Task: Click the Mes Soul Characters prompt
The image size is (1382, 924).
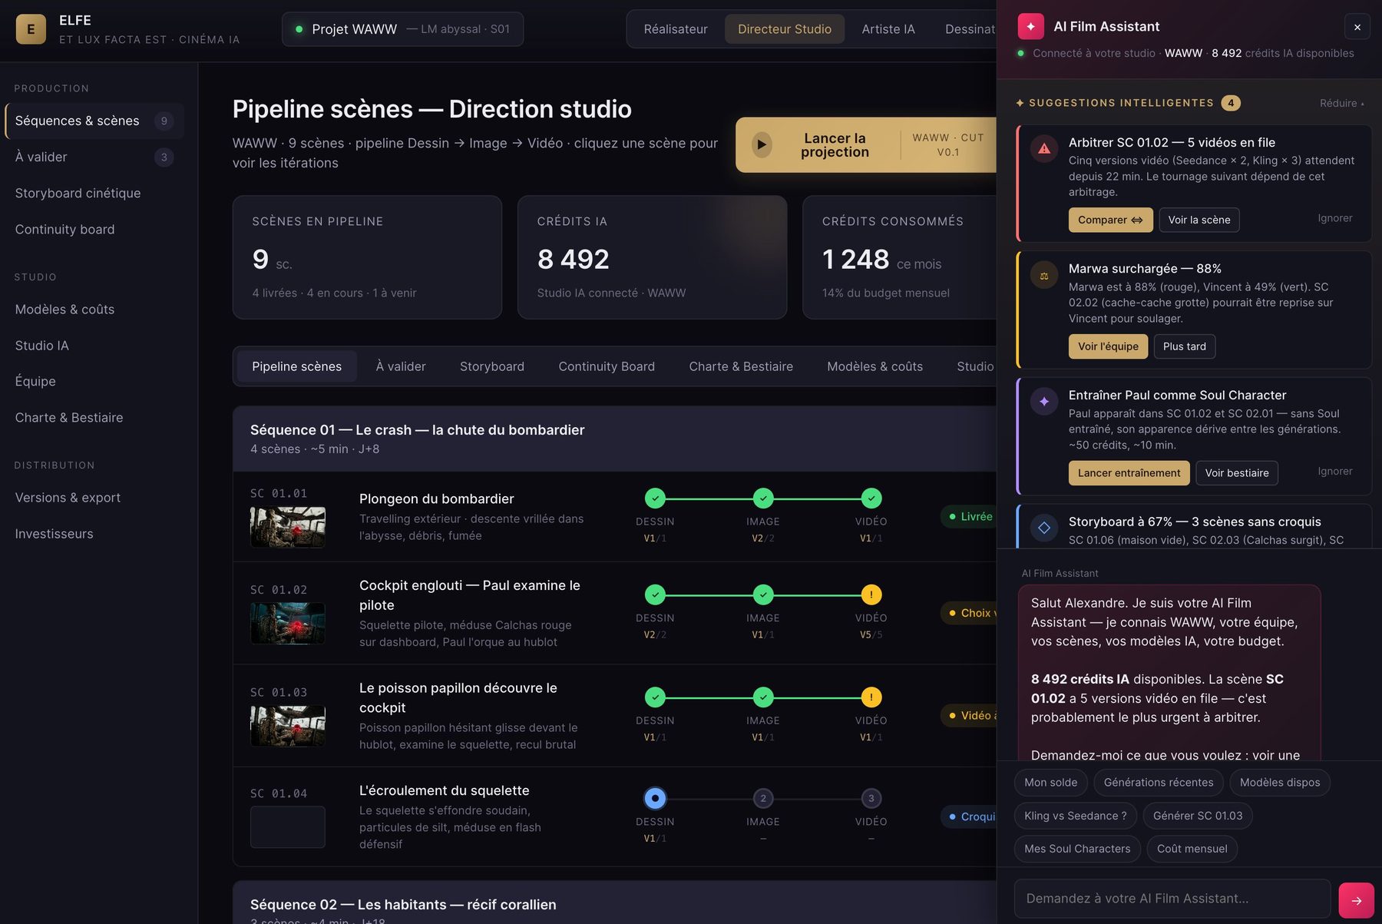Action: point(1077,849)
